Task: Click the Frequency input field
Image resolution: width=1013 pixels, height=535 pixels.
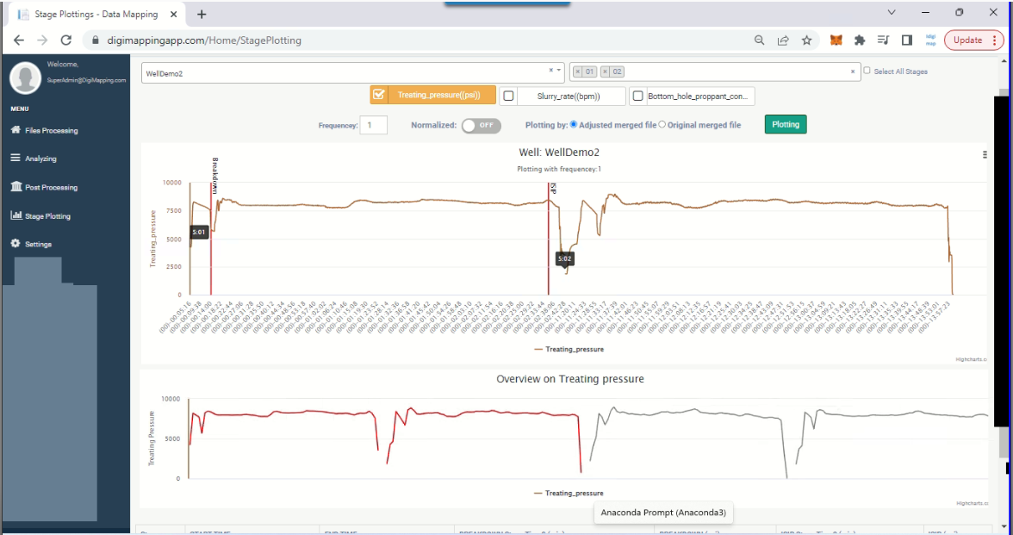Action: point(373,125)
